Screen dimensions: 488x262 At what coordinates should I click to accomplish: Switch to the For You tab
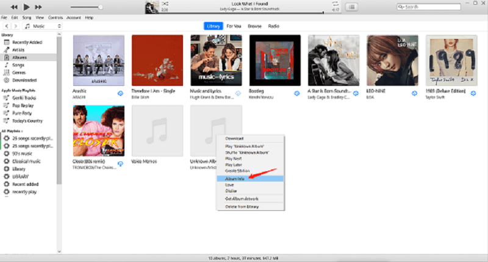point(234,26)
